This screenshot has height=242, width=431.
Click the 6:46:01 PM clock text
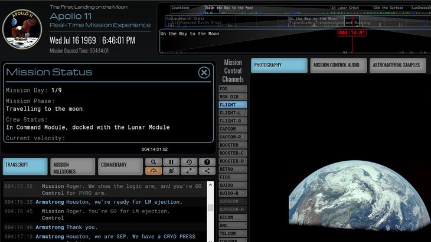click(x=119, y=40)
